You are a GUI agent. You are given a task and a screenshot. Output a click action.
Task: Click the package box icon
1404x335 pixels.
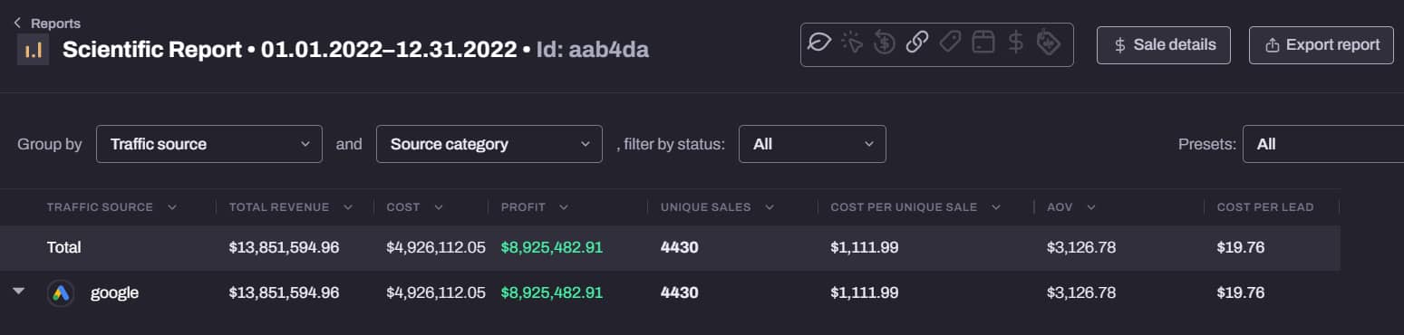pyautogui.click(x=983, y=43)
